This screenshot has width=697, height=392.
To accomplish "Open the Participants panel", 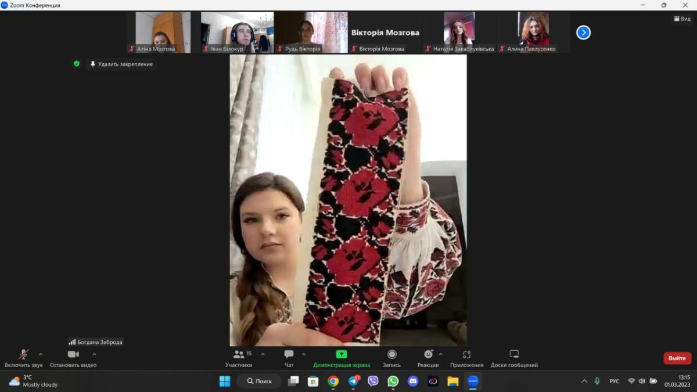I will pyautogui.click(x=239, y=358).
